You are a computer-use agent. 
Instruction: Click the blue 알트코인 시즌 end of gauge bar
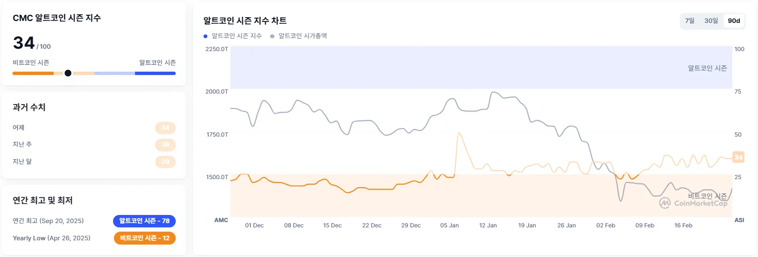tap(155, 73)
